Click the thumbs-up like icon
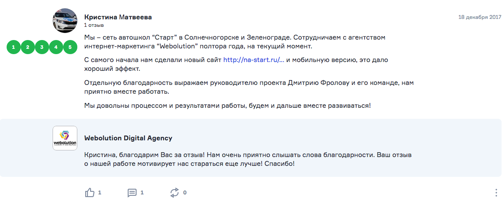Image resolution: width=502 pixels, height=205 pixels. click(90, 193)
